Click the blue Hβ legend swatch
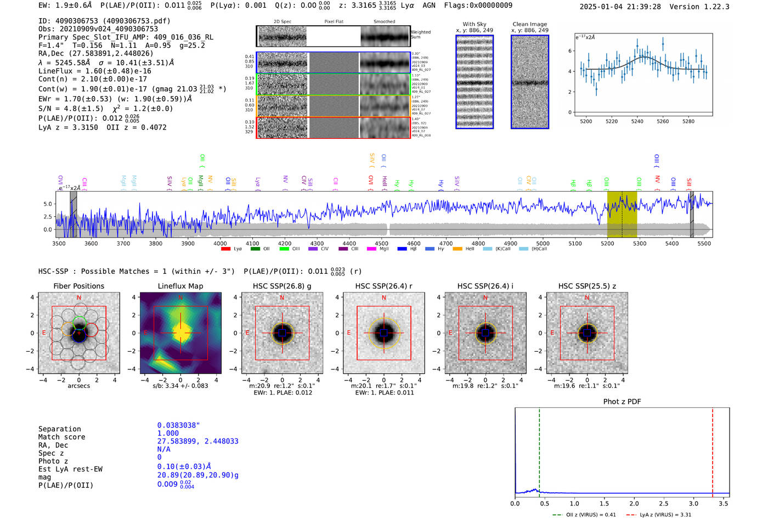768x523 pixels. tap(402, 249)
